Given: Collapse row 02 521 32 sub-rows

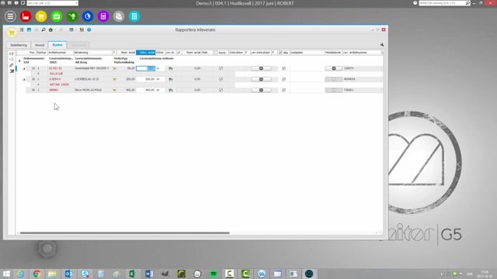Looking at the screenshot, I should coord(24,69).
